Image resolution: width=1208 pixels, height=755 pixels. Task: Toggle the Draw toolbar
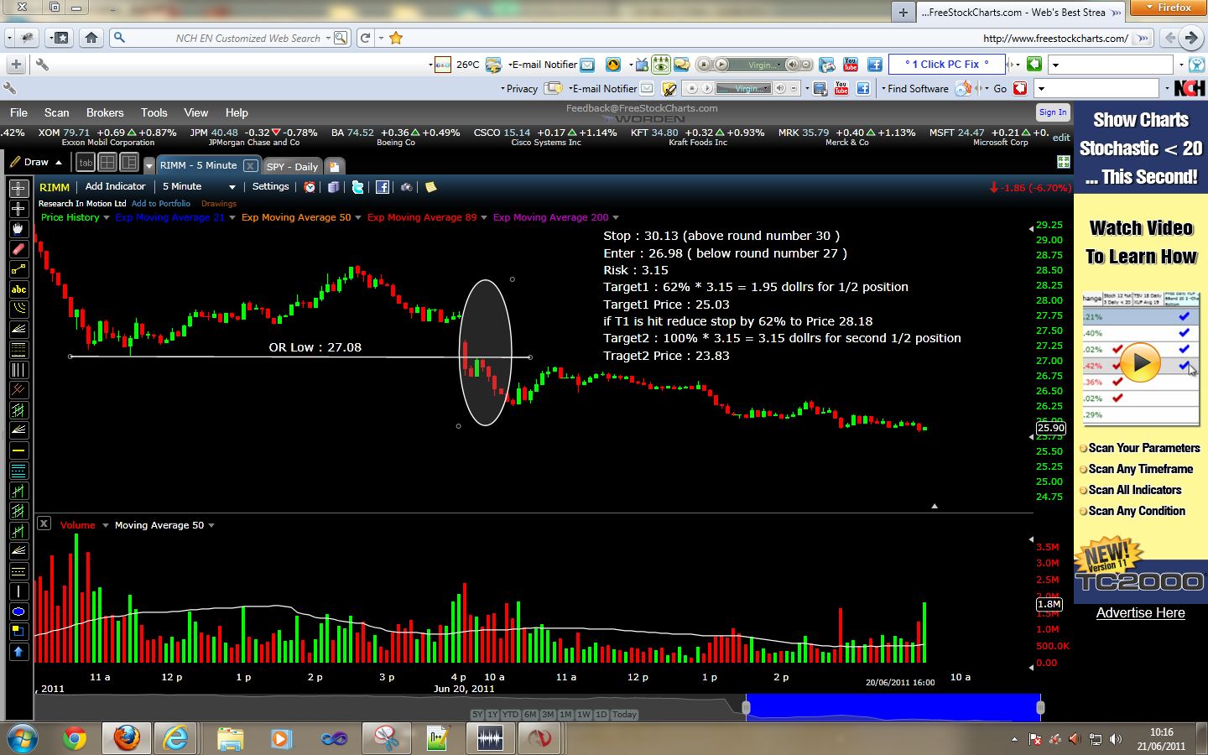[36, 162]
